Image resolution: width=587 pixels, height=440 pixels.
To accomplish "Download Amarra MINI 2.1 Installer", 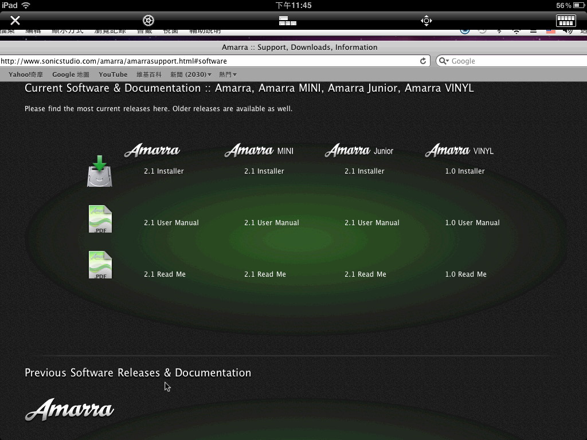I will tap(264, 171).
